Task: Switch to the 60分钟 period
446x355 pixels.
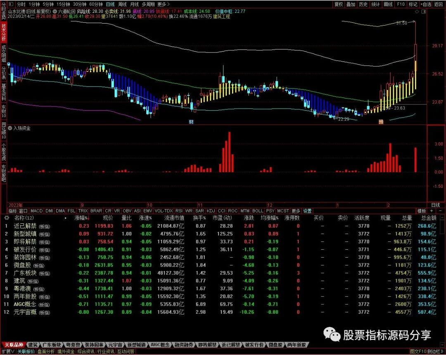Action: (x=96, y=4)
